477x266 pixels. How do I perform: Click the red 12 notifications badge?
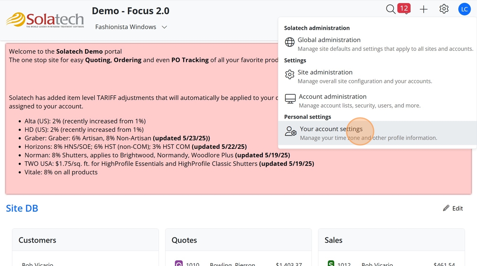[404, 8]
